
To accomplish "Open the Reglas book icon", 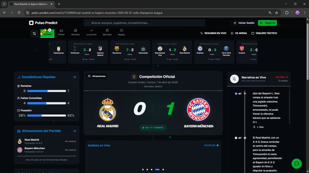I will point(121,30).
